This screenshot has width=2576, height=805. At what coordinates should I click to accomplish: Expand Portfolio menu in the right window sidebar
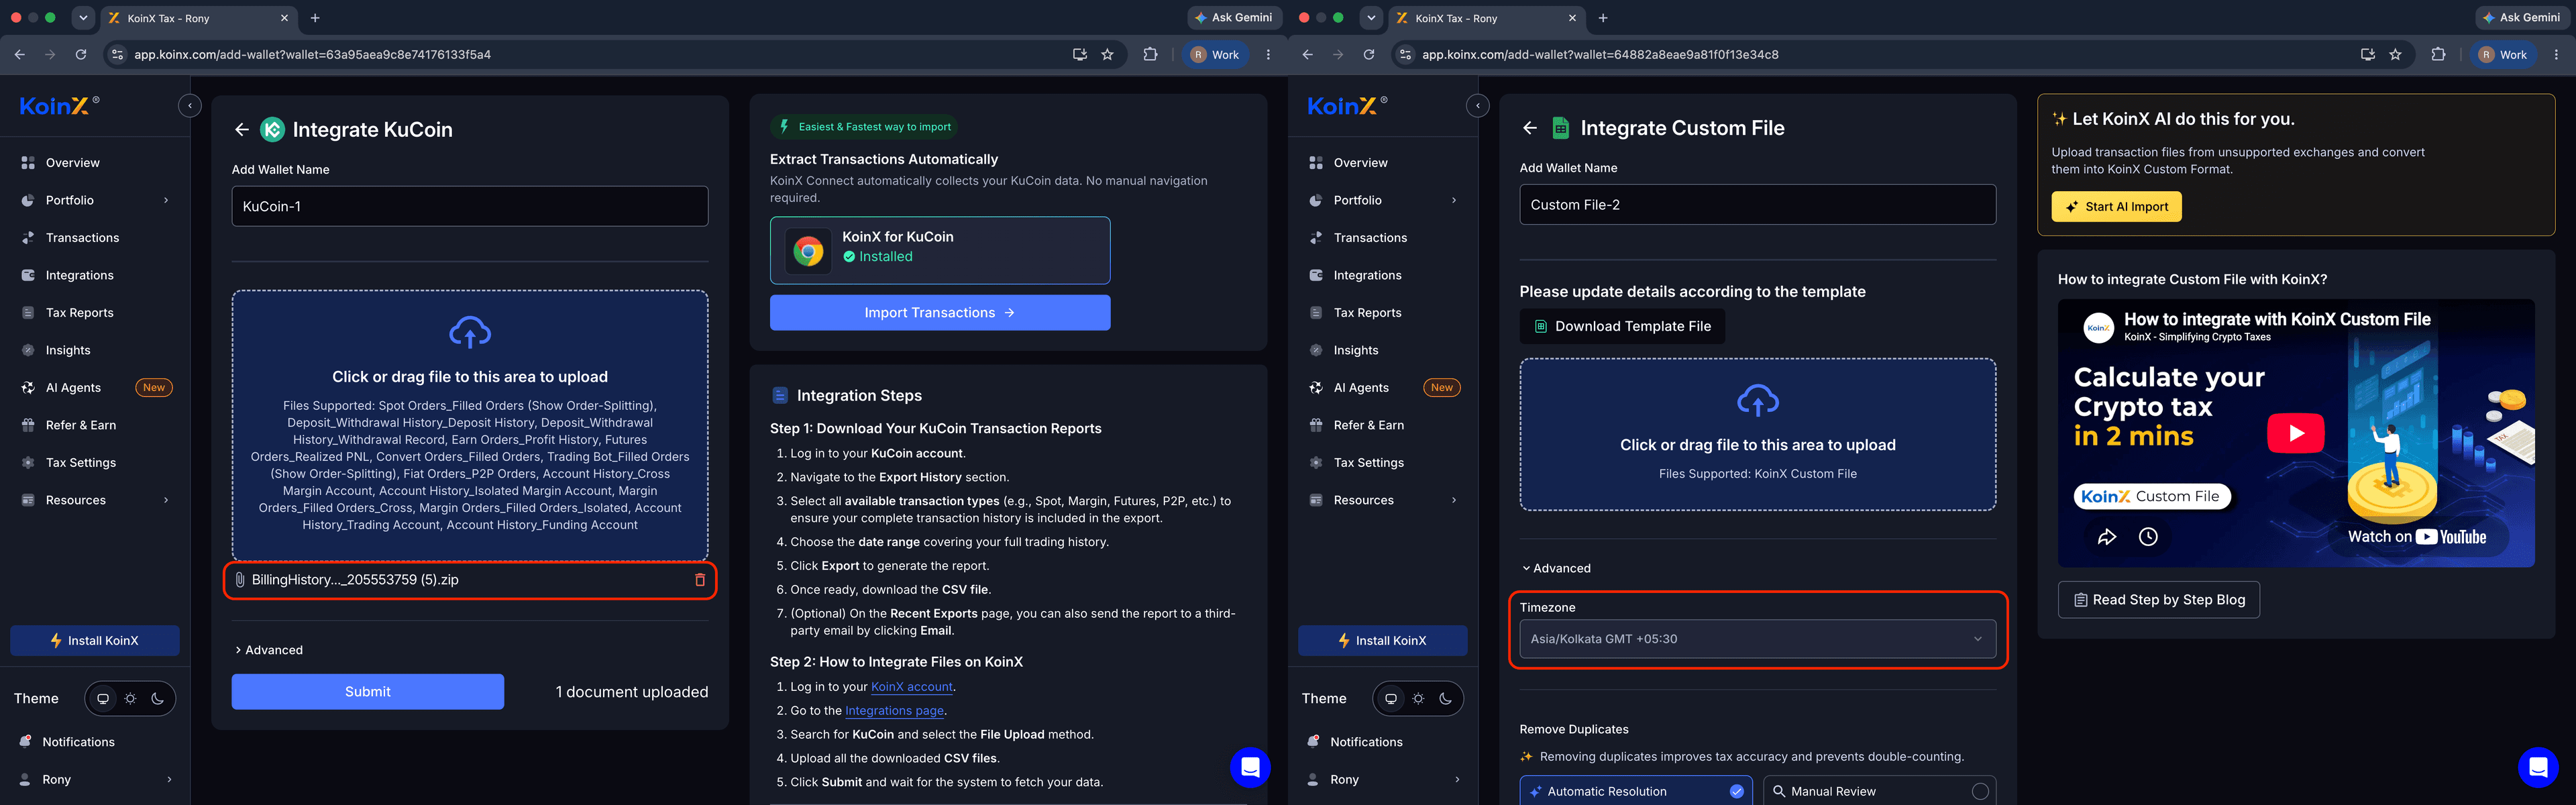tap(1383, 200)
